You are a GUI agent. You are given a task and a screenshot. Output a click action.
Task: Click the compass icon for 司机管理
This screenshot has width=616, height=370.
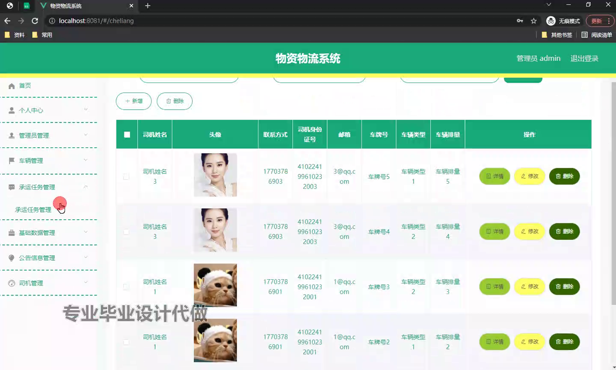[x=12, y=283]
